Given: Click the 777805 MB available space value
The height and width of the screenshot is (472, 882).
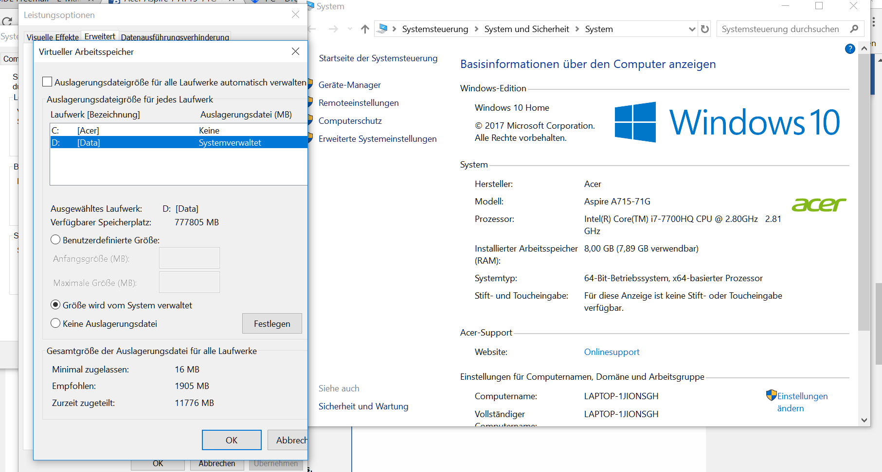Looking at the screenshot, I should tap(197, 222).
